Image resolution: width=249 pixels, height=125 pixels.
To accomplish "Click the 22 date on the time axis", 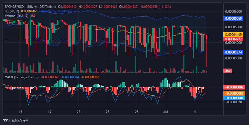I will (78, 112).
